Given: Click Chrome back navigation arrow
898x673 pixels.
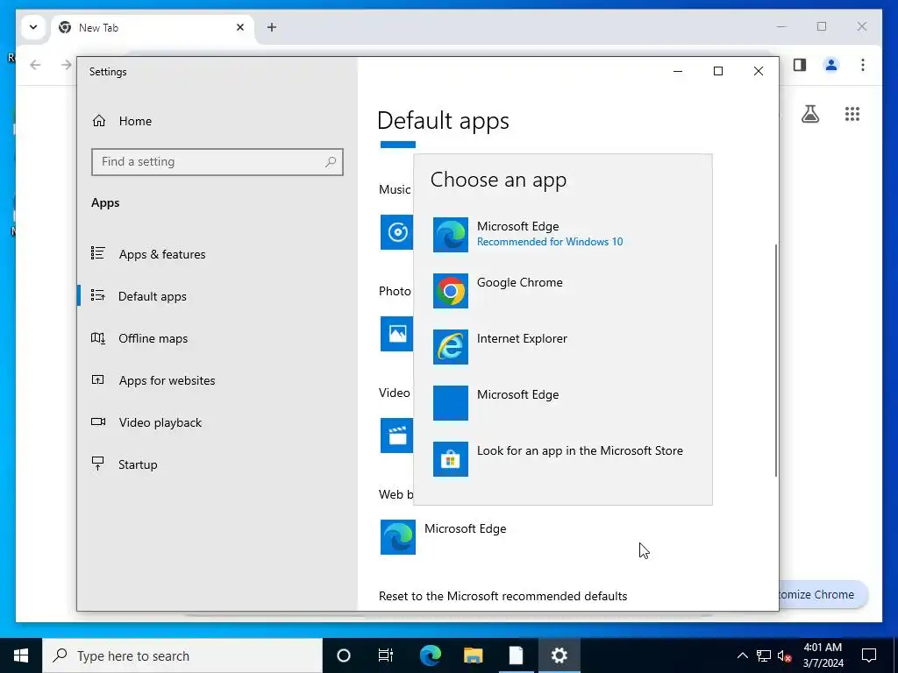Looking at the screenshot, I should click(35, 65).
